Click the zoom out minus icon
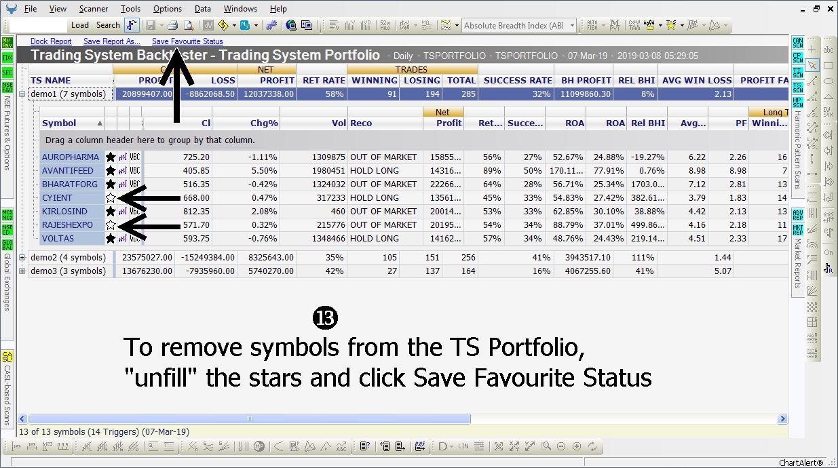This screenshot has width=838, height=468. [561, 446]
